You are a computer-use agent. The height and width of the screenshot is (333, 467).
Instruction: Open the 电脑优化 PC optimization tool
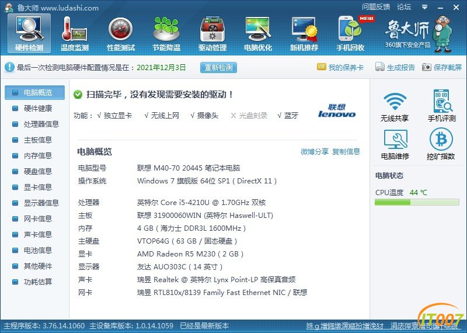point(258,33)
